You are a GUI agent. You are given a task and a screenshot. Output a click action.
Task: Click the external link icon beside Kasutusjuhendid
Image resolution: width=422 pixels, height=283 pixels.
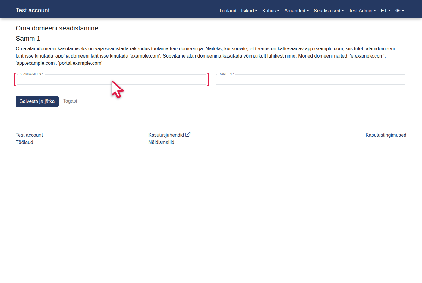(188, 135)
